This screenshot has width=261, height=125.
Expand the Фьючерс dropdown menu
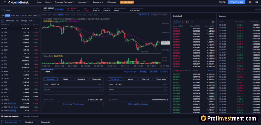(83, 2)
